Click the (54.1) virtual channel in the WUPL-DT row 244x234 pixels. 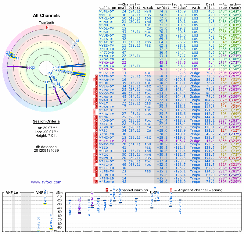pos(135,12)
